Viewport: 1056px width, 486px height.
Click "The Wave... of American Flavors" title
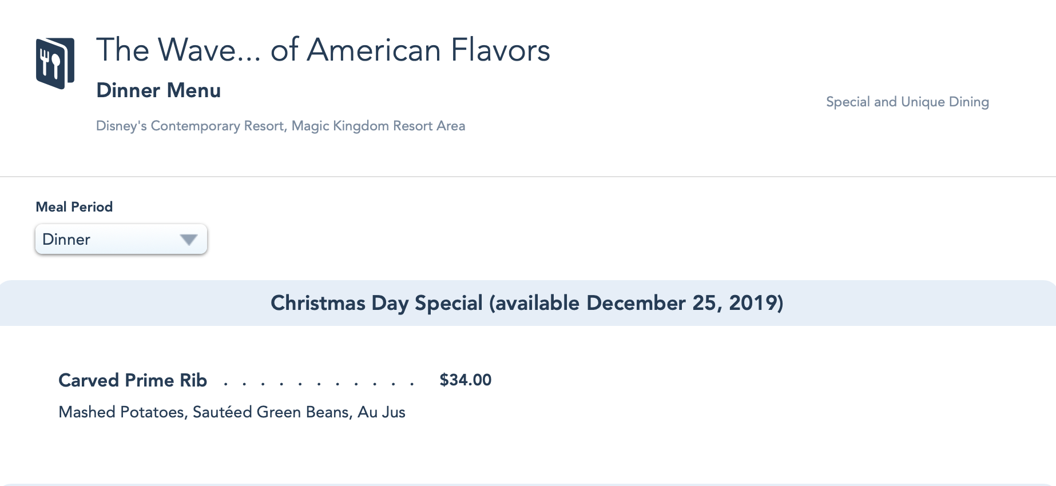pos(323,50)
